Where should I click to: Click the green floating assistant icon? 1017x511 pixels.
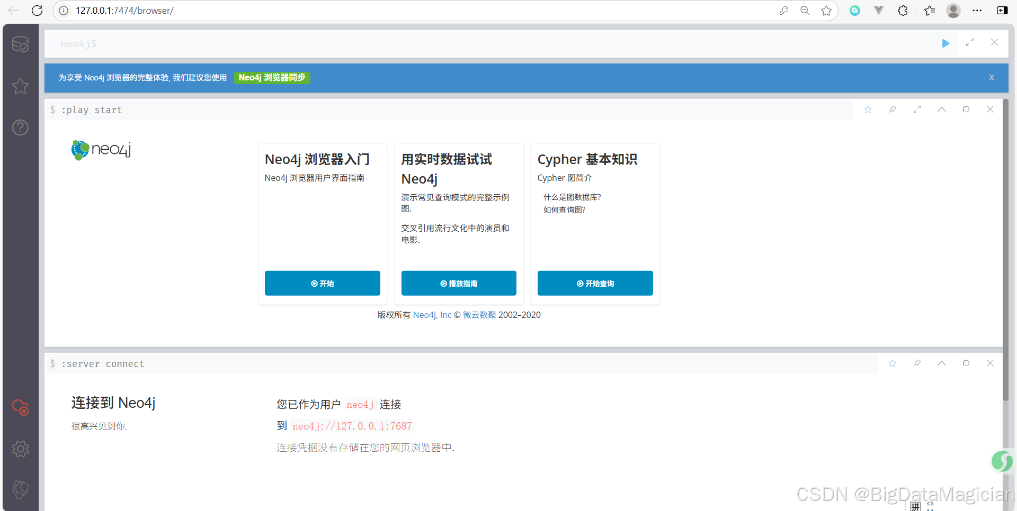[x=1002, y=461]
